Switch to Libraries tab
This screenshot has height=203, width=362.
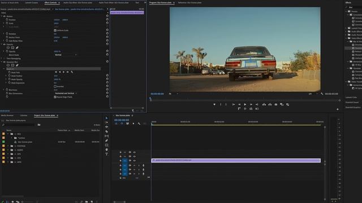(24, 116)
